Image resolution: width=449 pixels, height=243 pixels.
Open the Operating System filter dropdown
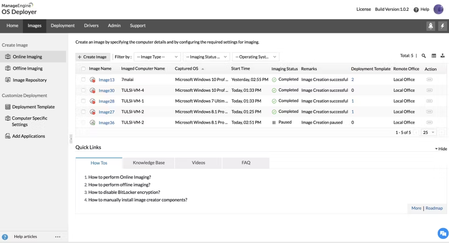[x=255, y=57]
